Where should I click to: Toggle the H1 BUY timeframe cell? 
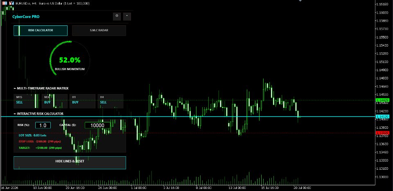82,101
